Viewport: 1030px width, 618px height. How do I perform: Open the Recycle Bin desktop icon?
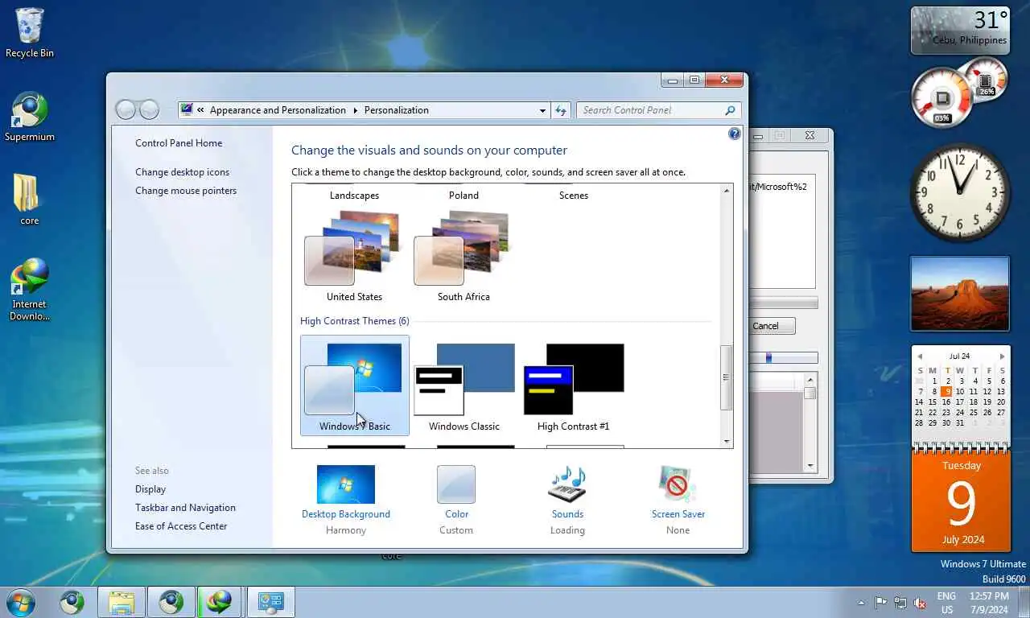pos(30,33)
